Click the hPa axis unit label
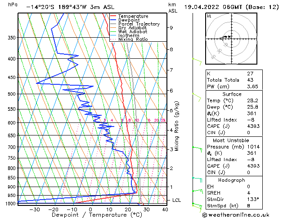 [x=13, y=4]
